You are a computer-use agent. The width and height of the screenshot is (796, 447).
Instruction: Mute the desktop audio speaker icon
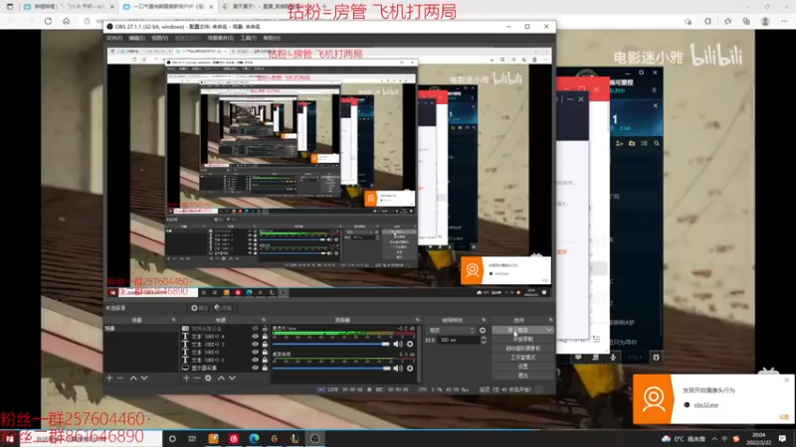(x=397, y=369)
